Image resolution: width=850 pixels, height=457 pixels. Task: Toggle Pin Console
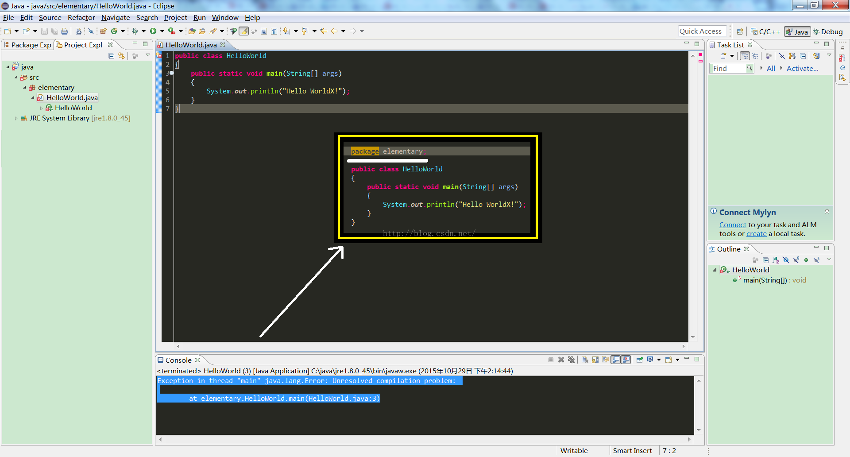coord(639,360)
